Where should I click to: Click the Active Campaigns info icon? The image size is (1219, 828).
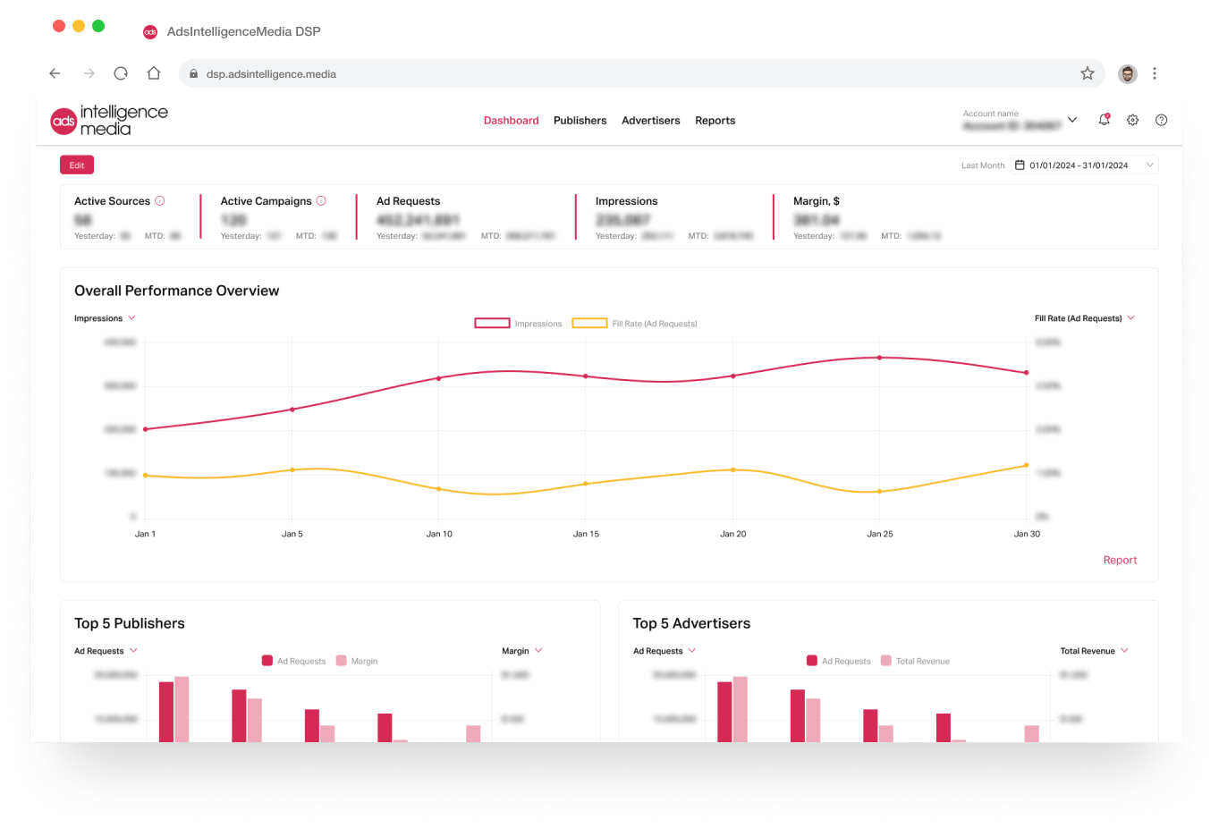click(321, 201)
